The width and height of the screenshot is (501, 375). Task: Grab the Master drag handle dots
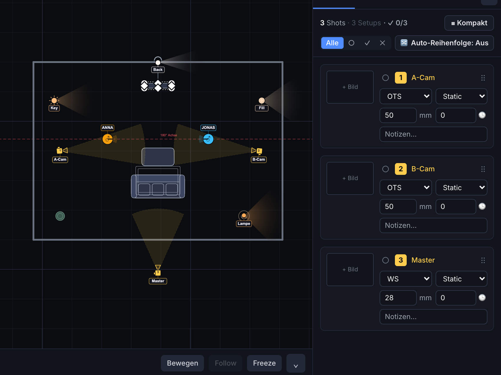tap(483, 260)
